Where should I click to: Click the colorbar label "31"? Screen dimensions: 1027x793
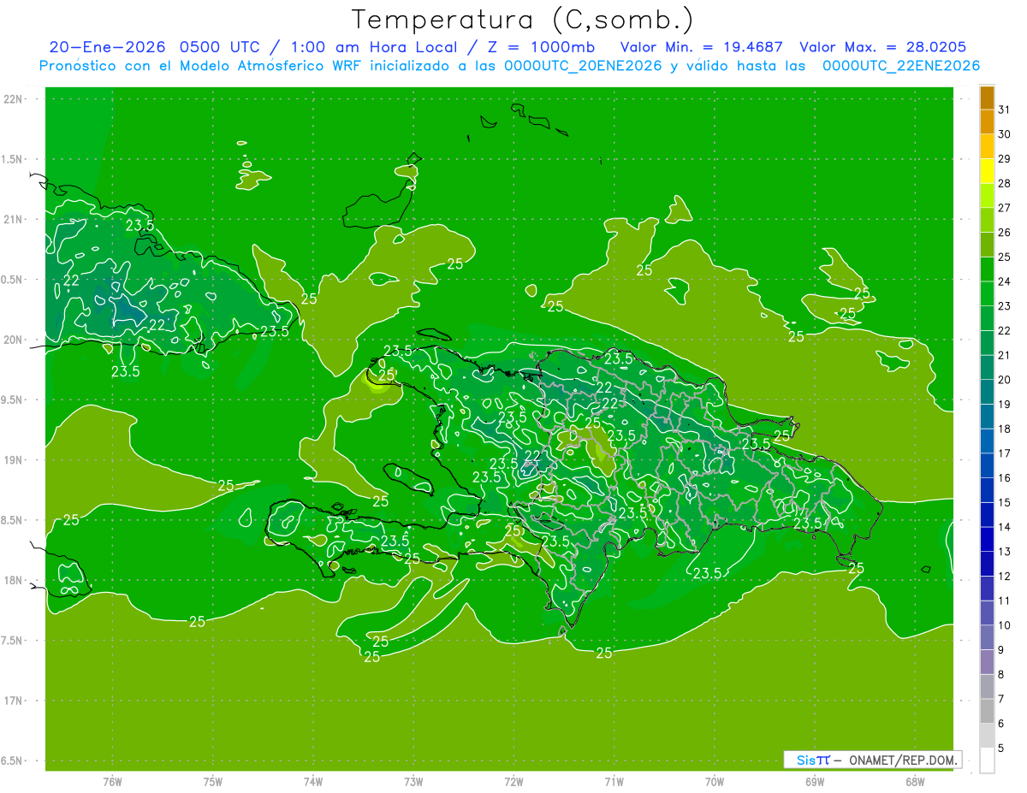coord(1004,109)
